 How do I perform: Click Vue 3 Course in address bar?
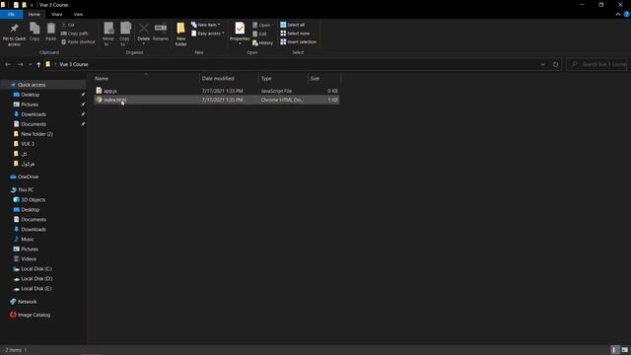(74, 64)
